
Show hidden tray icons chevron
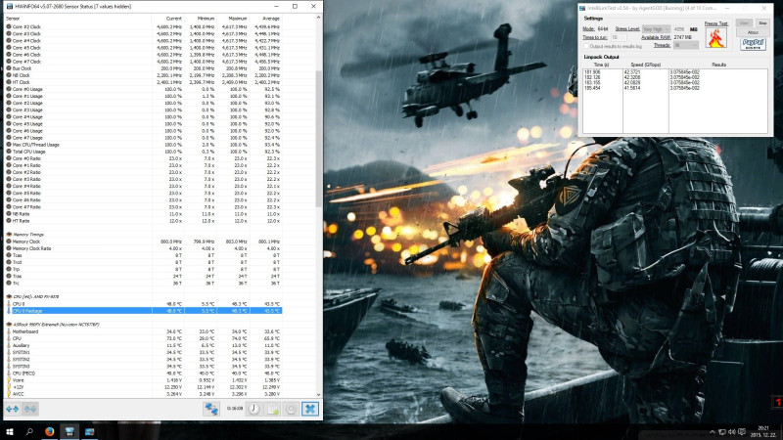713,432
